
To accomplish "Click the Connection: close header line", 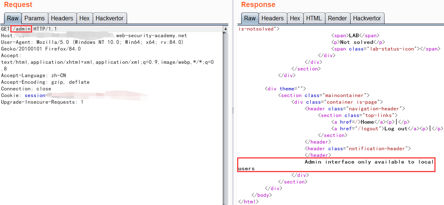I will point(26,89).
